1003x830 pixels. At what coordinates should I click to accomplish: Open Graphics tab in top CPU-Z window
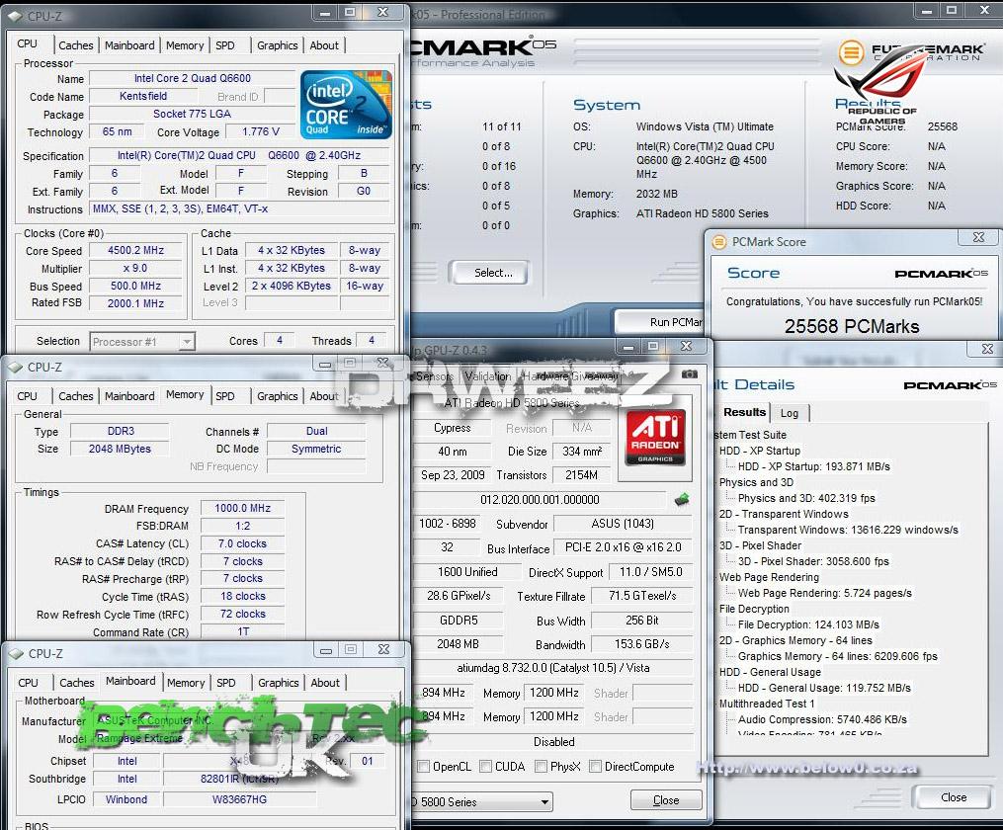277,45
